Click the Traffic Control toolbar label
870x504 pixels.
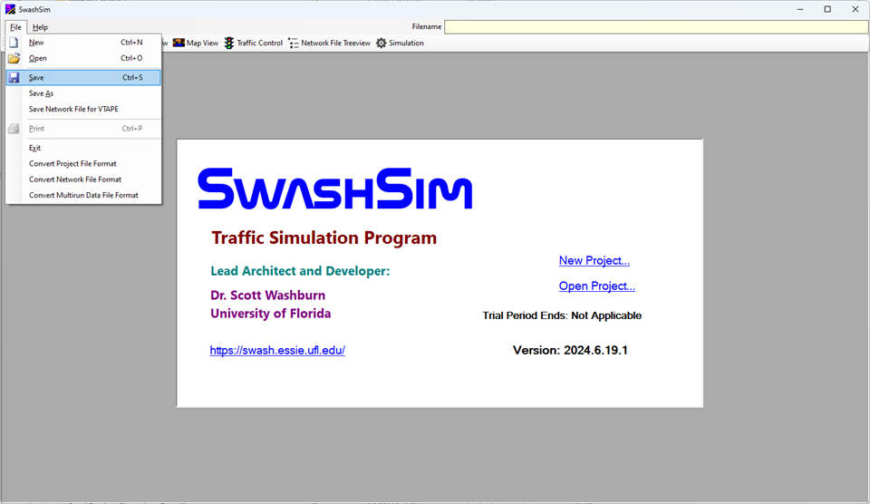tap(260, 43)
